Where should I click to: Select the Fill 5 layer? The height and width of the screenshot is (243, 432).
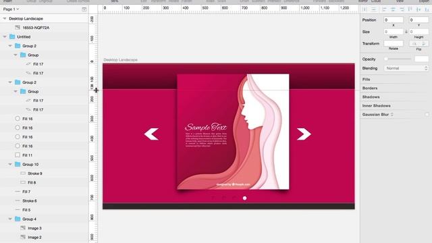(44, 210)
